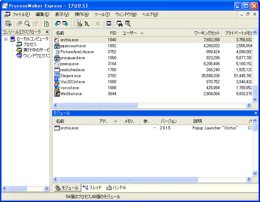Toggle the process list view toolbar button
Viewport: 260px width, 202px height.
79,24
